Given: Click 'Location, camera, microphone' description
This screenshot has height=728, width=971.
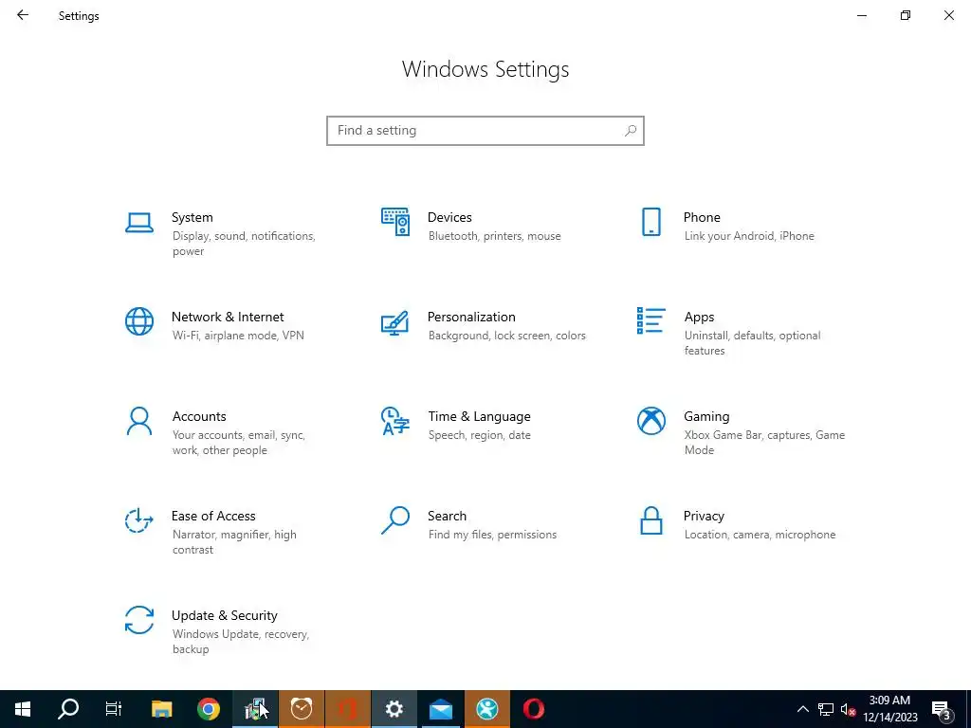Looking at the screenshot, I should (x=760, y=535).
